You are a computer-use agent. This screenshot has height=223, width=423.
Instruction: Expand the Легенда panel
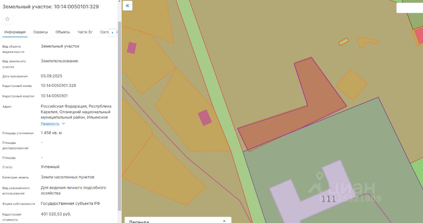pyautogui.click(x=178, y=220)
